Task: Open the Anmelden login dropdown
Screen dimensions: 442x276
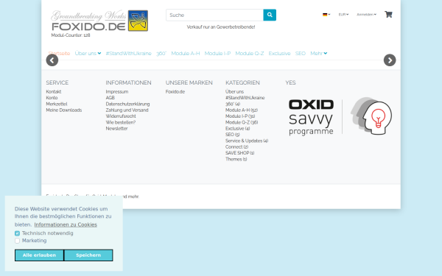Action: pos(366,15)
